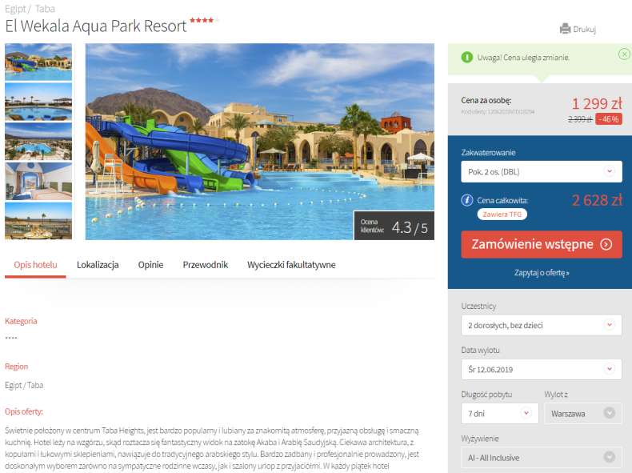Click the Zawiera TFG badge
Screen dimensions: 632x473
click(x=502, y=214)
